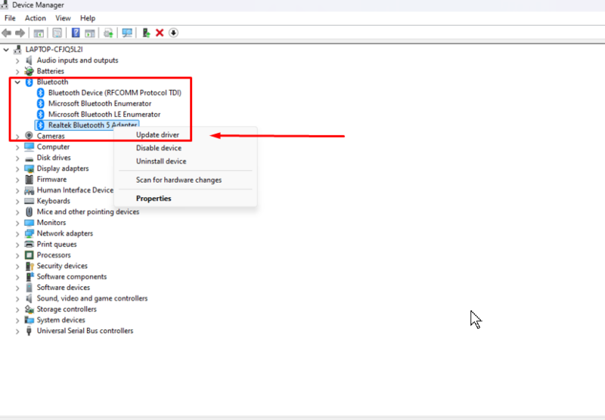Open the Help toolbar icon with question mark
The width and height of the screenshot is (605, 420).
(76, 33)
